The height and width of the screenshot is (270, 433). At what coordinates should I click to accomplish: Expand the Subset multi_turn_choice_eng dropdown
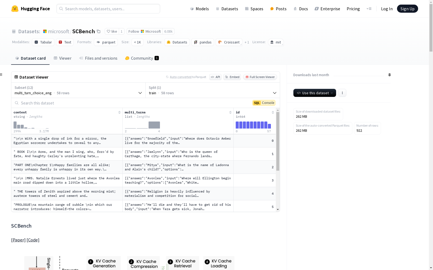pyautogui.click(x=78, y=90)
